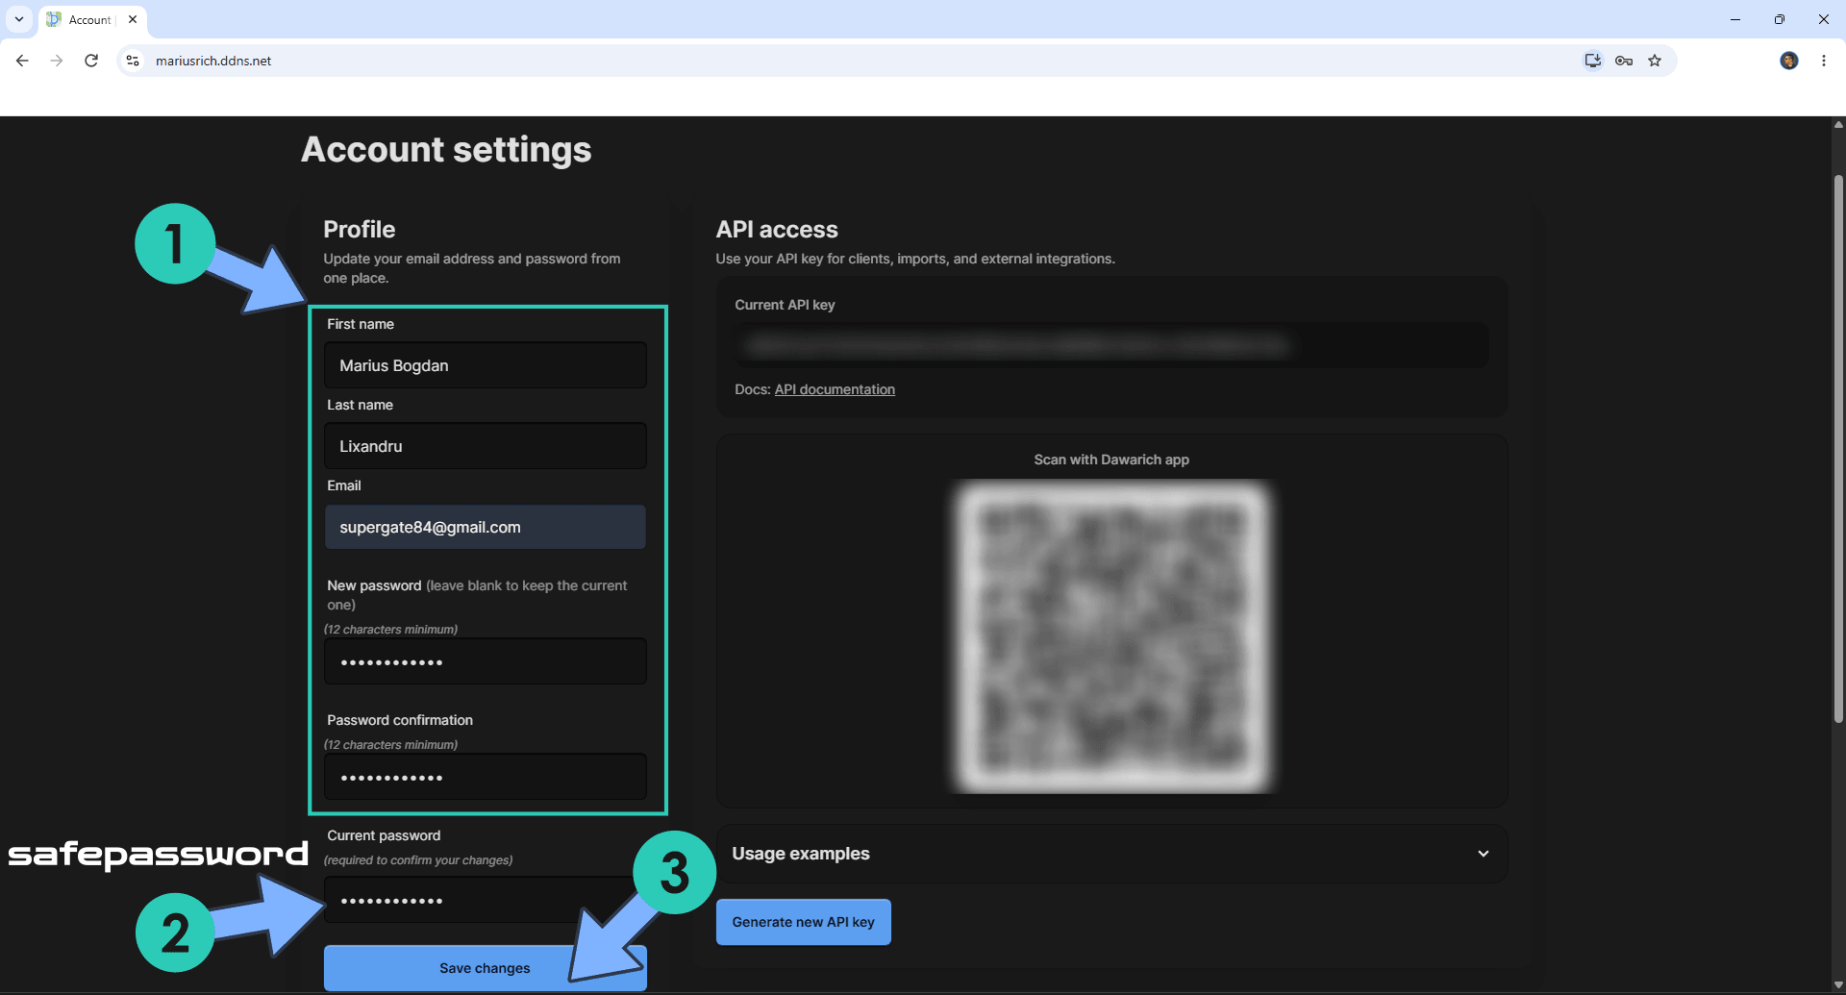Bookmark this page with the star icon

tap(1655, 61)
